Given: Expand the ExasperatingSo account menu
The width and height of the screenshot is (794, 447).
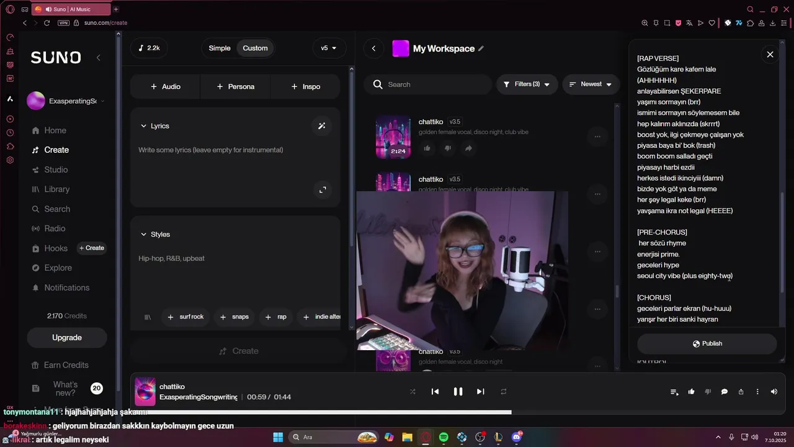Looking at the screenshot, I should click(67, 101).
